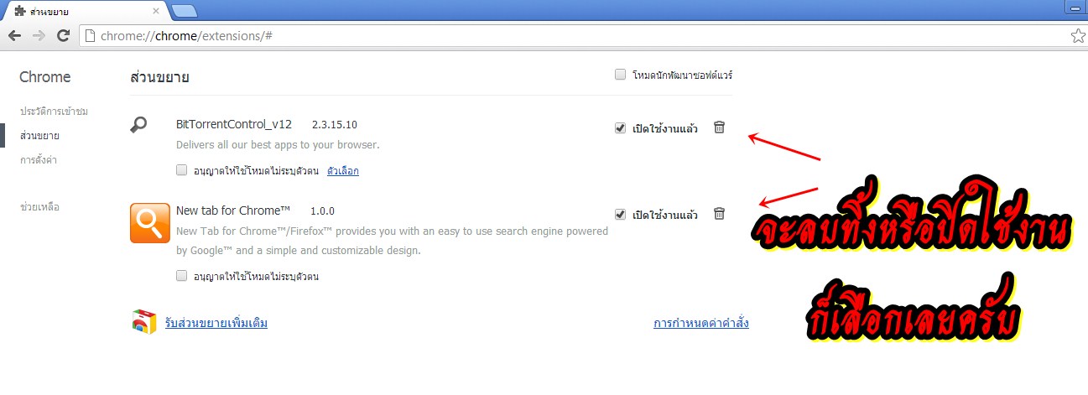Click the browser back arrow button
1088x395 pixels.
(x=14, y=36)
